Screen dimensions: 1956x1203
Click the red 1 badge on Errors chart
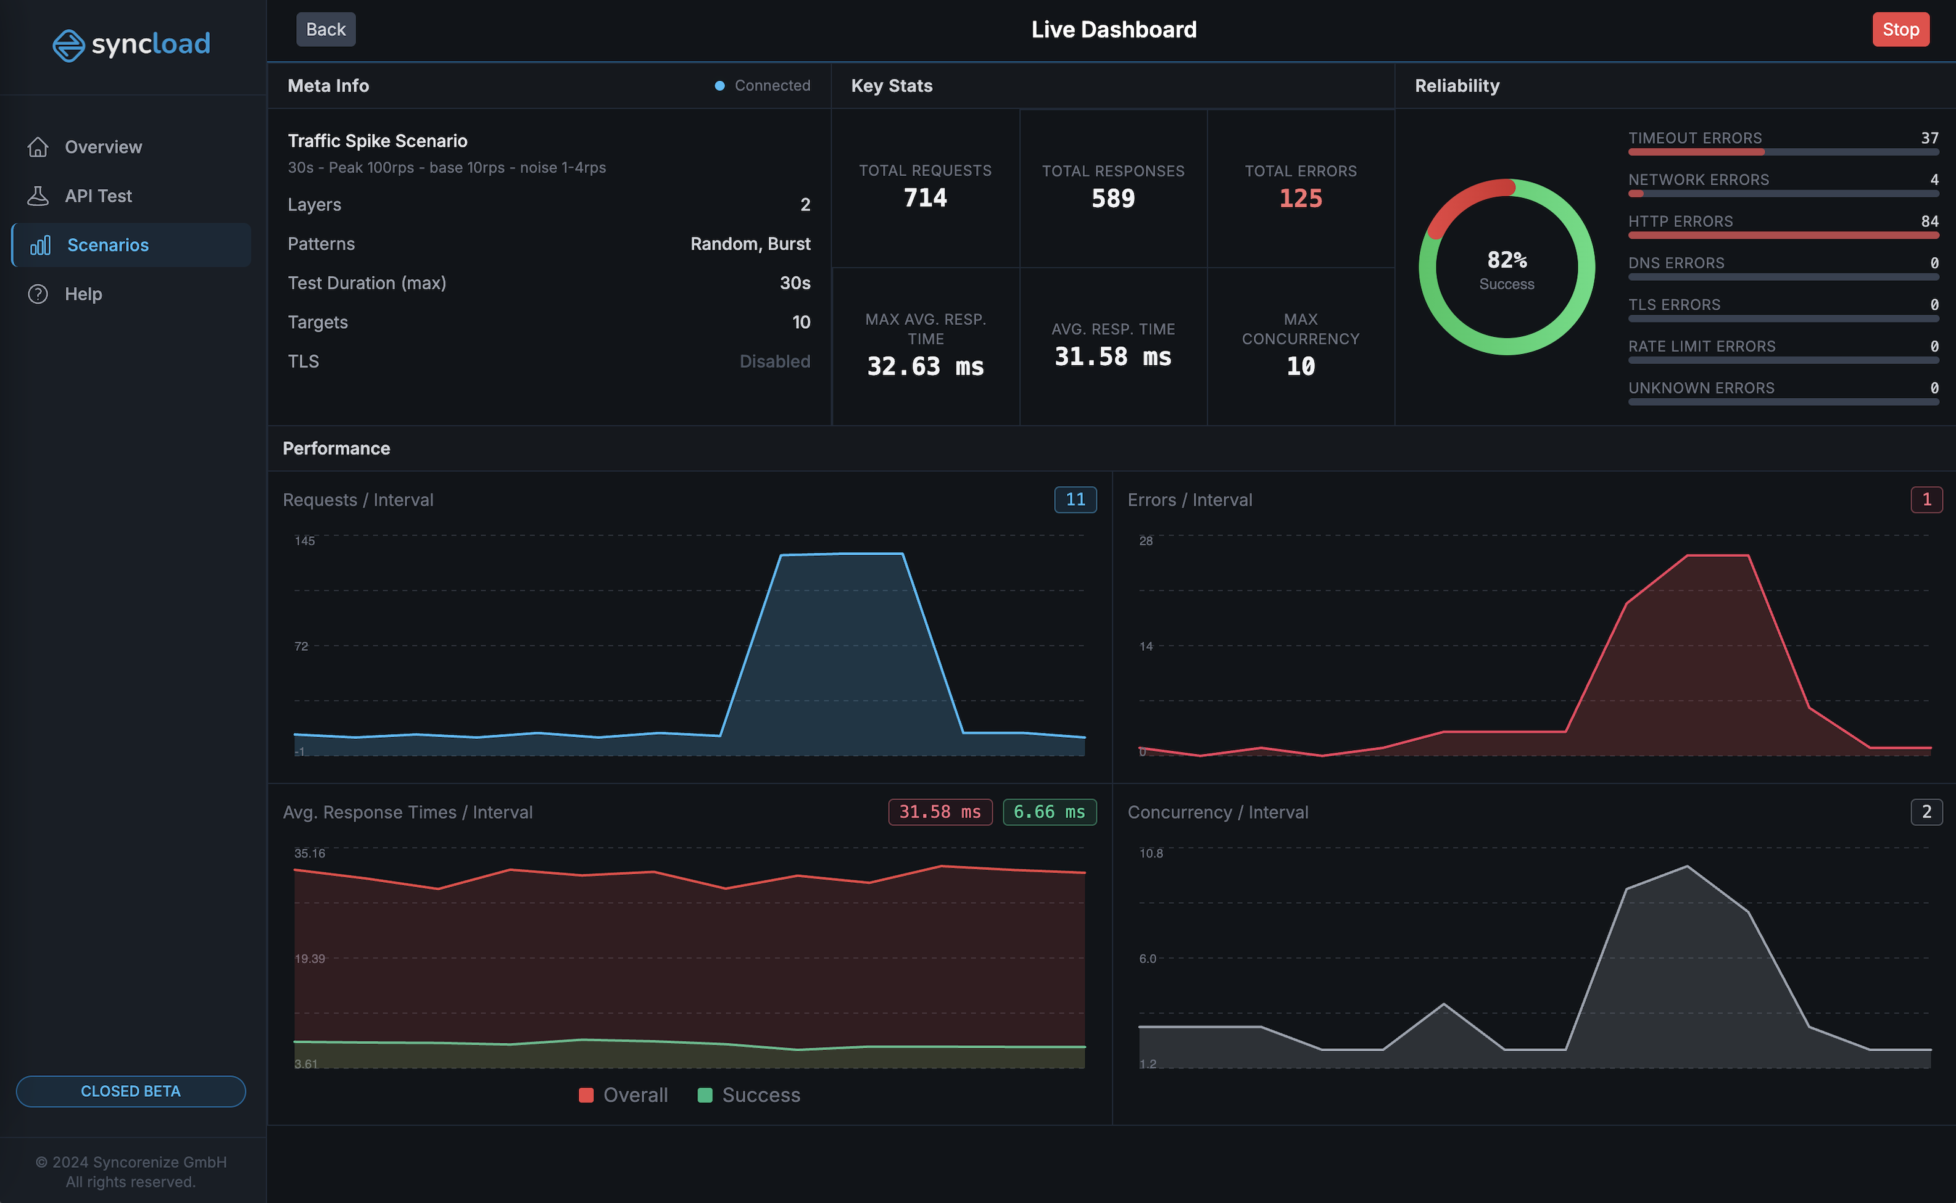1926,500
